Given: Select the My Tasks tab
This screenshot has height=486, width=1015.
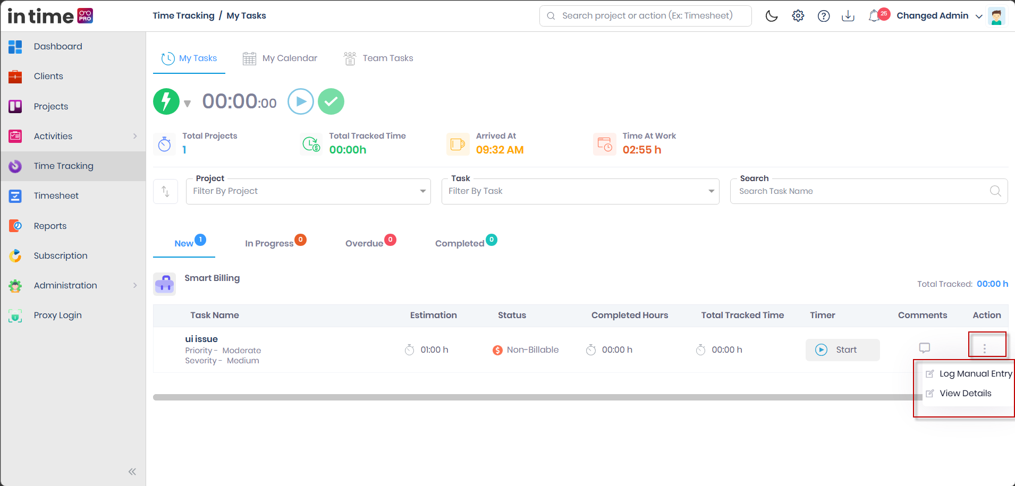Looking at the screenshot, I should tap(189, 58).
